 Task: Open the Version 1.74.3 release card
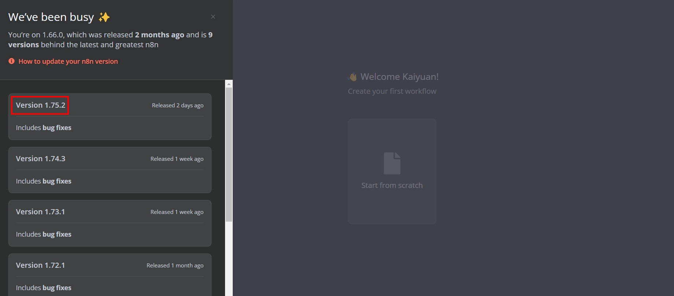click(110, 170)
